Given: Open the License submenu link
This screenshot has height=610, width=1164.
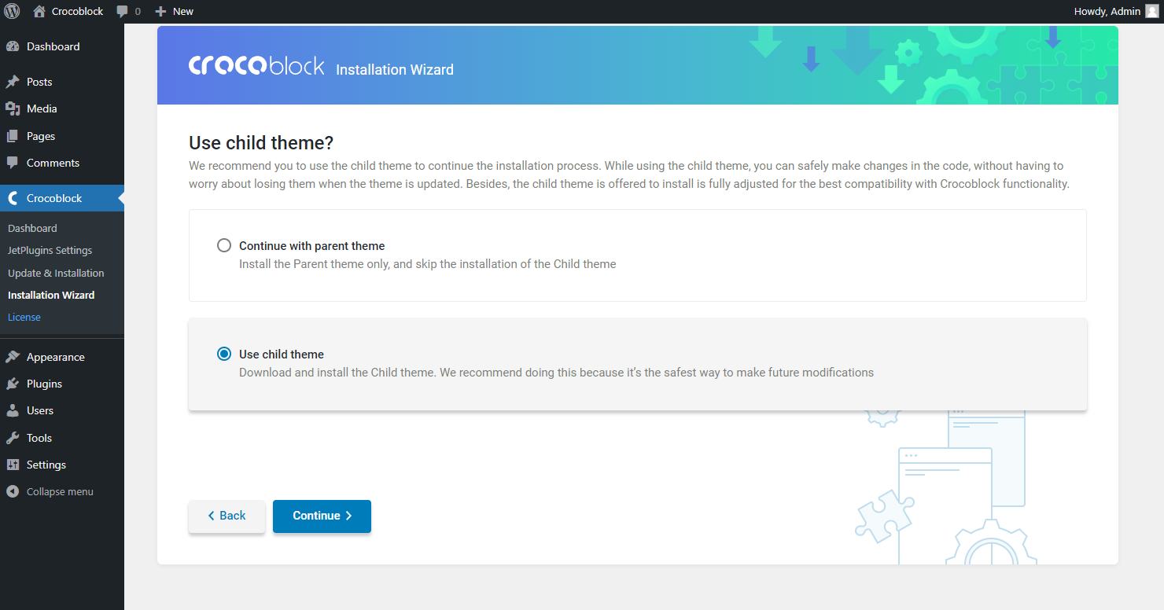Looking at the screenshot, I should click(x=24, y=317).
